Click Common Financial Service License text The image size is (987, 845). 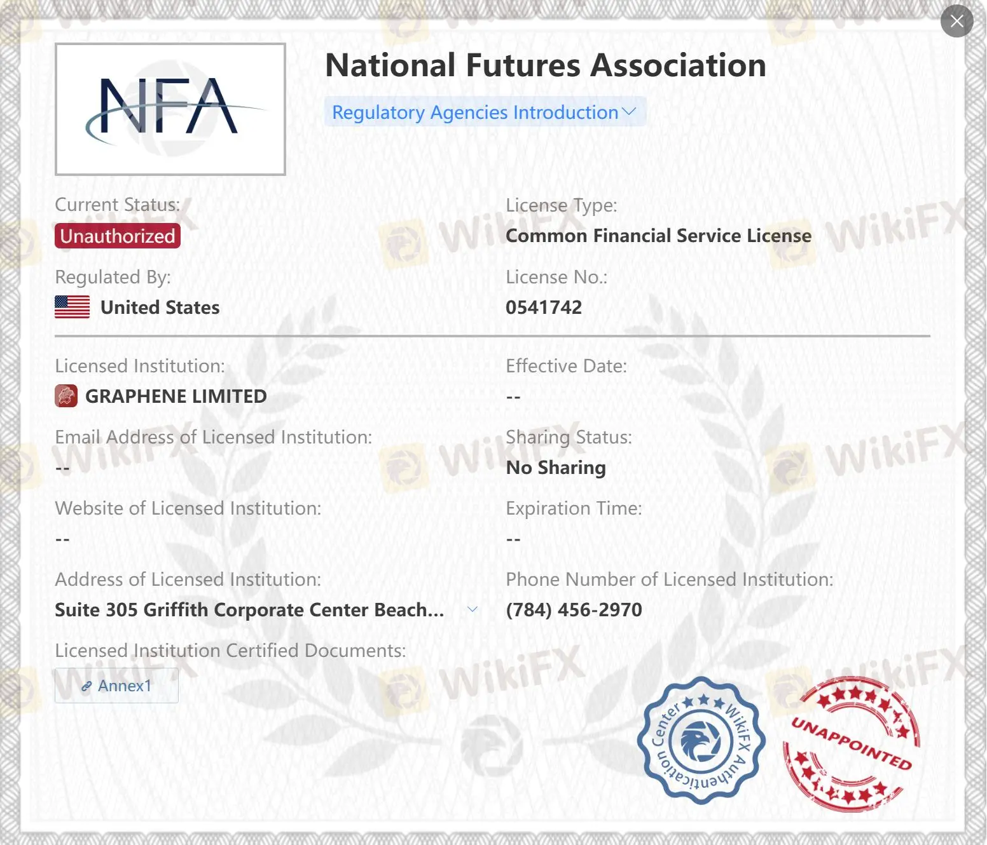click(x=658, y=236)
